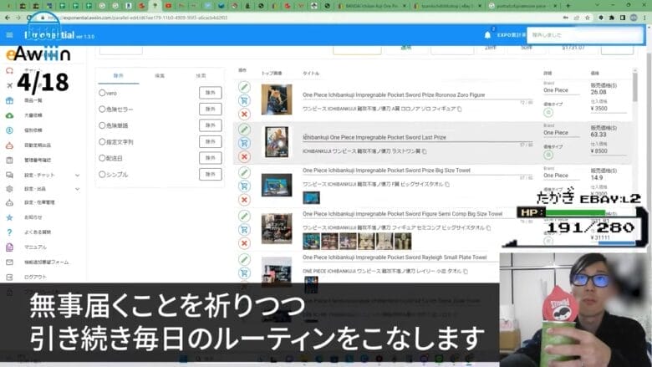Open the 自動定期出品 sidebar menu item
Screen dimensions: 652x367
click(x=38, y=145)
